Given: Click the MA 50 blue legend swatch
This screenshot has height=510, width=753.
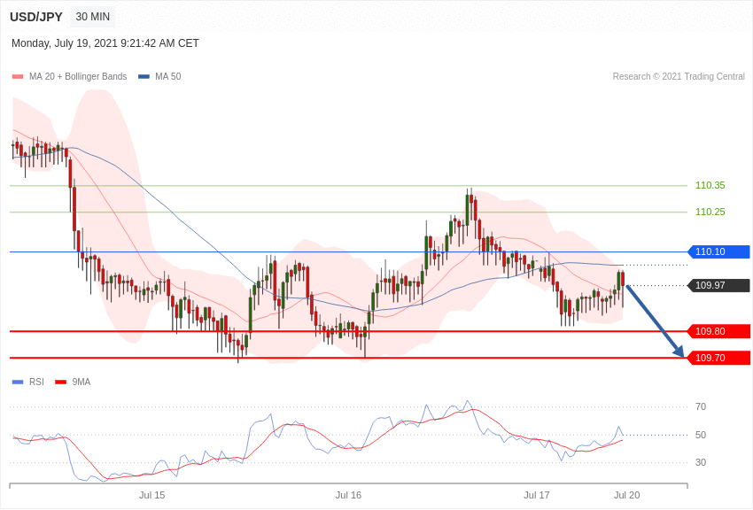Looking at the screenshot, I should (144, 77).
